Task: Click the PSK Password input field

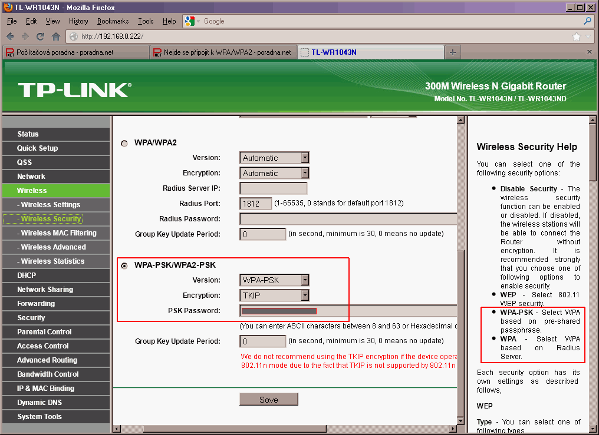Action: pyautogui.click(x=348, y=311)
